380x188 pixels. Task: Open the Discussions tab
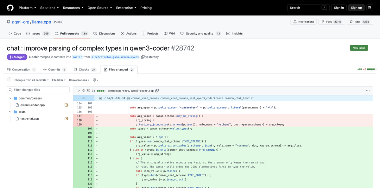[104, 34]
